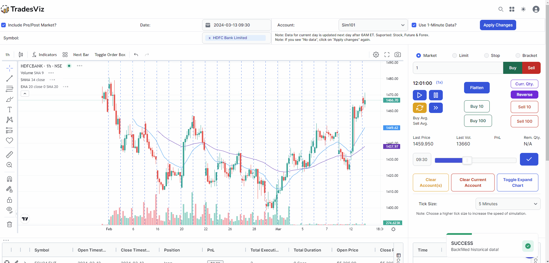The image size is (549, 263).
Task: Hide all drawings with eye icon
Action: [x=10, y=210]
